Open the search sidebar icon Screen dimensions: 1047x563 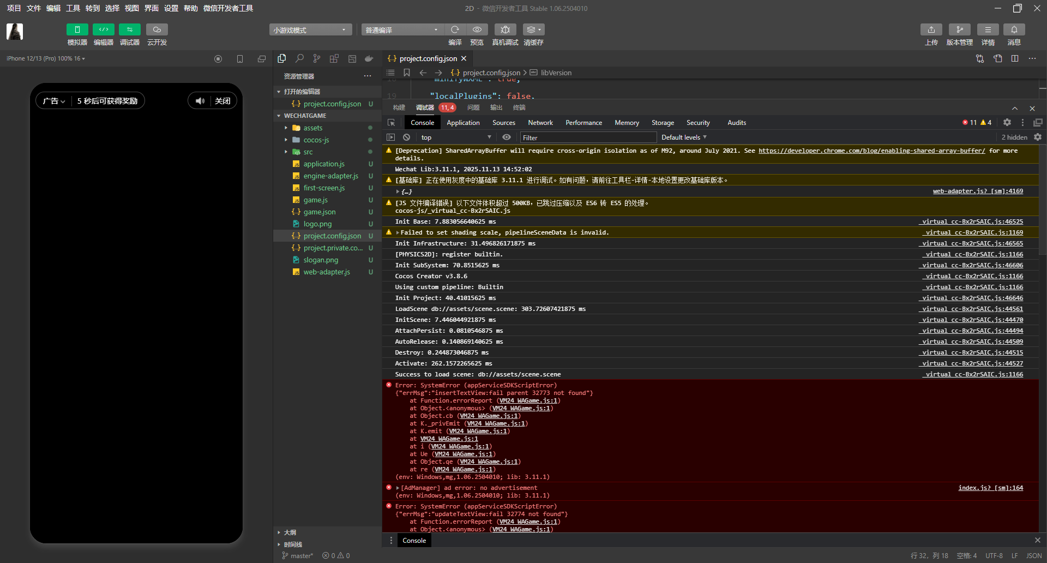coord(299,58)
